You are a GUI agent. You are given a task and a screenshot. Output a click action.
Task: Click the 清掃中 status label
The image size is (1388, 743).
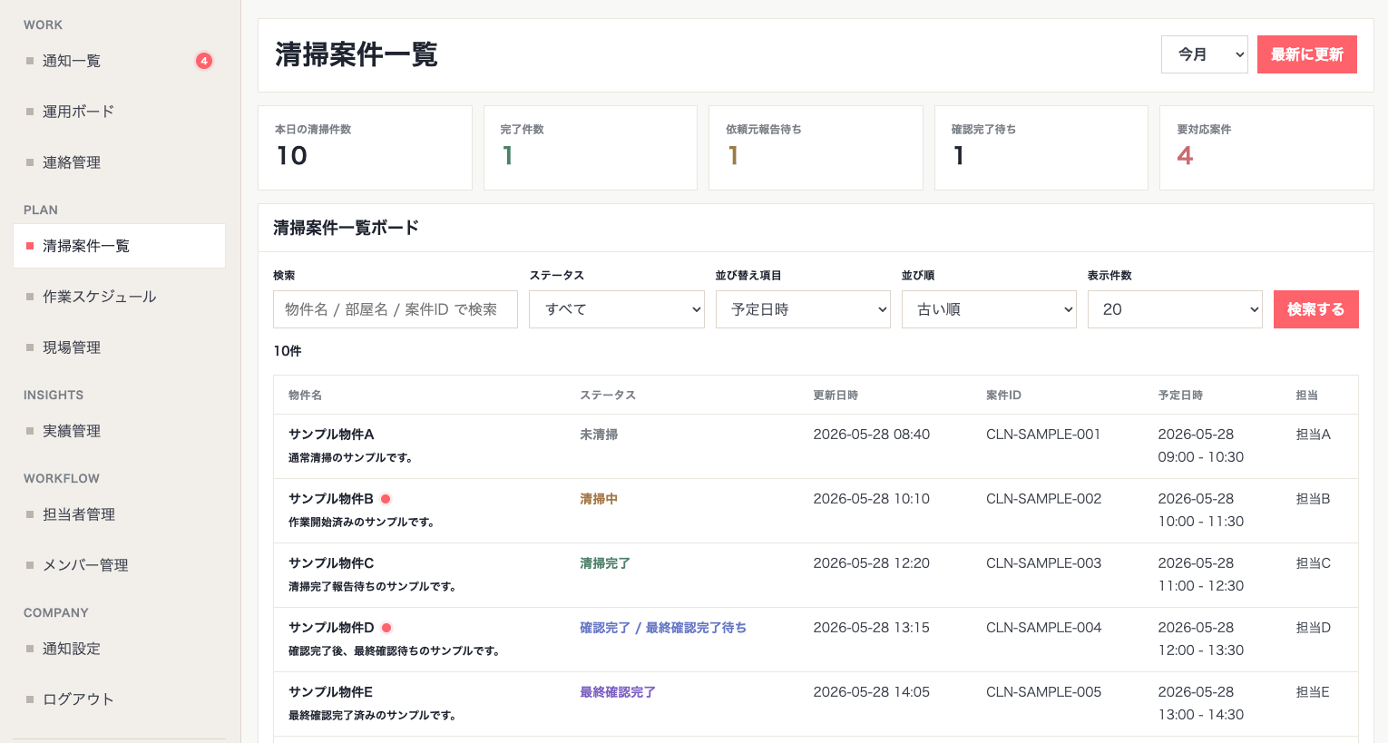(x=599, y=499)
